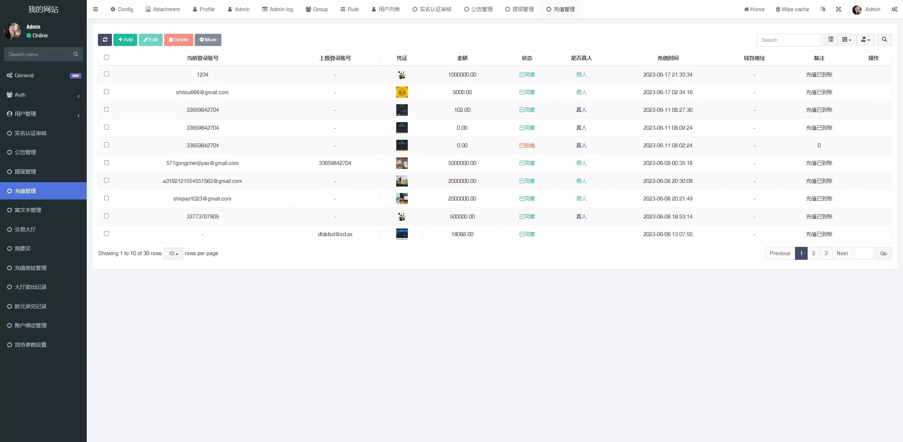Toggle the sidebar hamburger menu icon
The height and width of the screenshot is (442, 903).
point(95,9)
